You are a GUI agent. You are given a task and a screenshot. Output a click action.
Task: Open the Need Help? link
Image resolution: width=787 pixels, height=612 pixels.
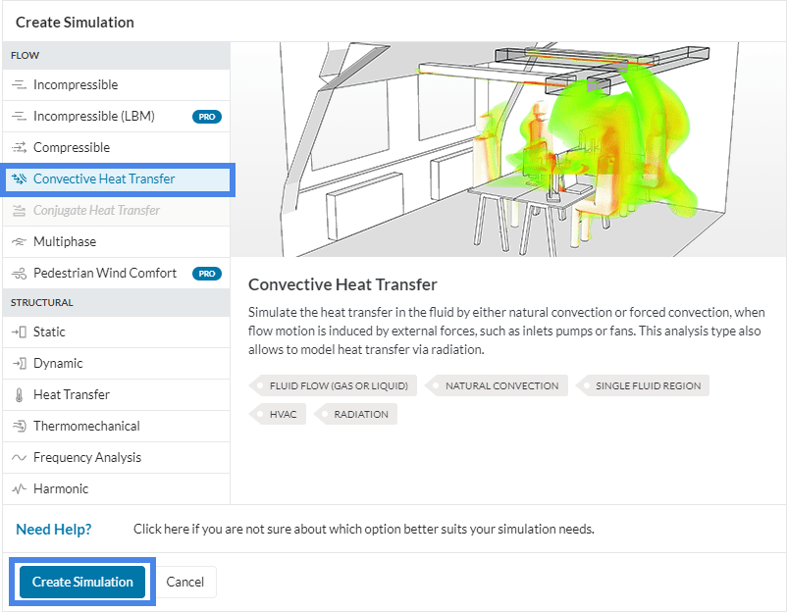(x=54, y=529)
